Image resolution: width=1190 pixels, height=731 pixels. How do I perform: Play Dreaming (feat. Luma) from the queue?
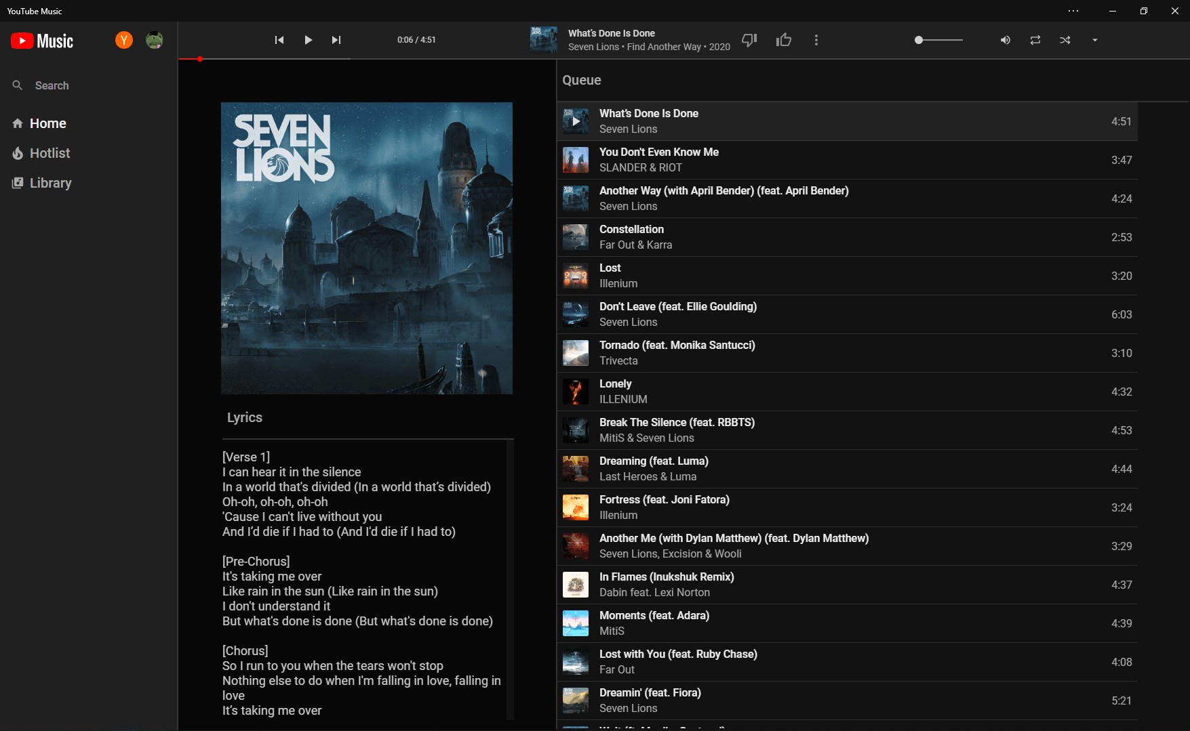[848, 469]
